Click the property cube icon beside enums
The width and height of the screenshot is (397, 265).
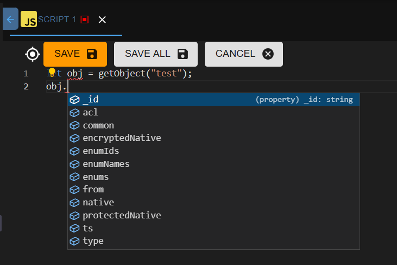74,177
